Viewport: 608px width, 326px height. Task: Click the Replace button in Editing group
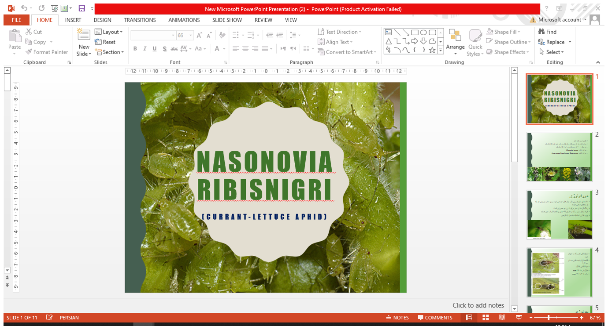555,42
